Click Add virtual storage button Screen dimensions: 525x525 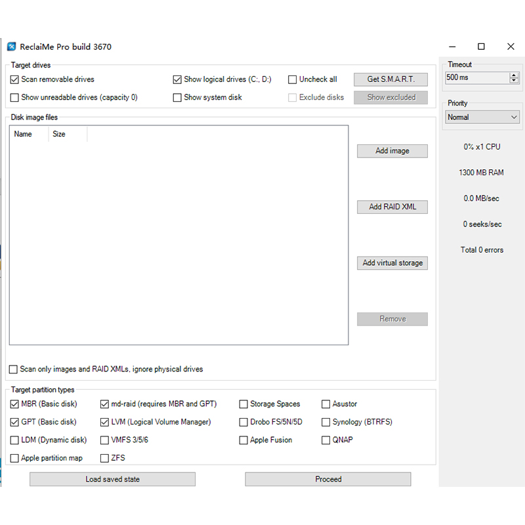392,263
